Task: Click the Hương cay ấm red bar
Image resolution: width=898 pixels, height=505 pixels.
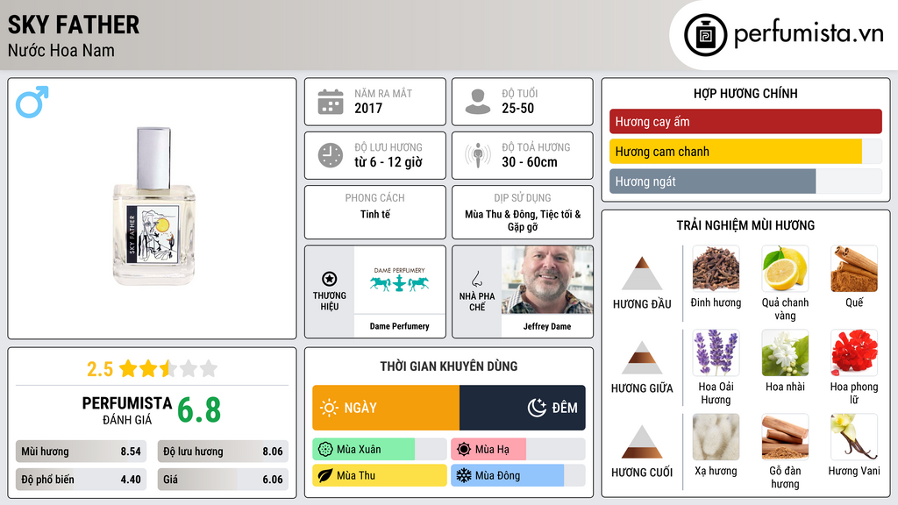Action: pyautogui.click(x=745, y=121)
